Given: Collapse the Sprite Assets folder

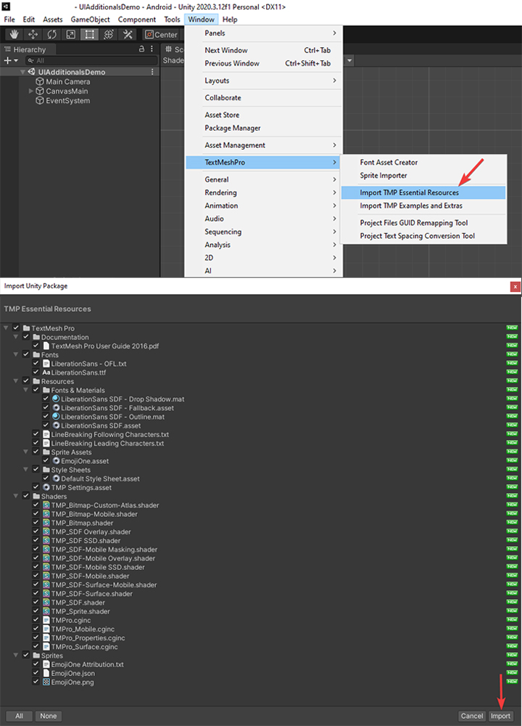Looking at the screenshot, I should coord(25,452).
